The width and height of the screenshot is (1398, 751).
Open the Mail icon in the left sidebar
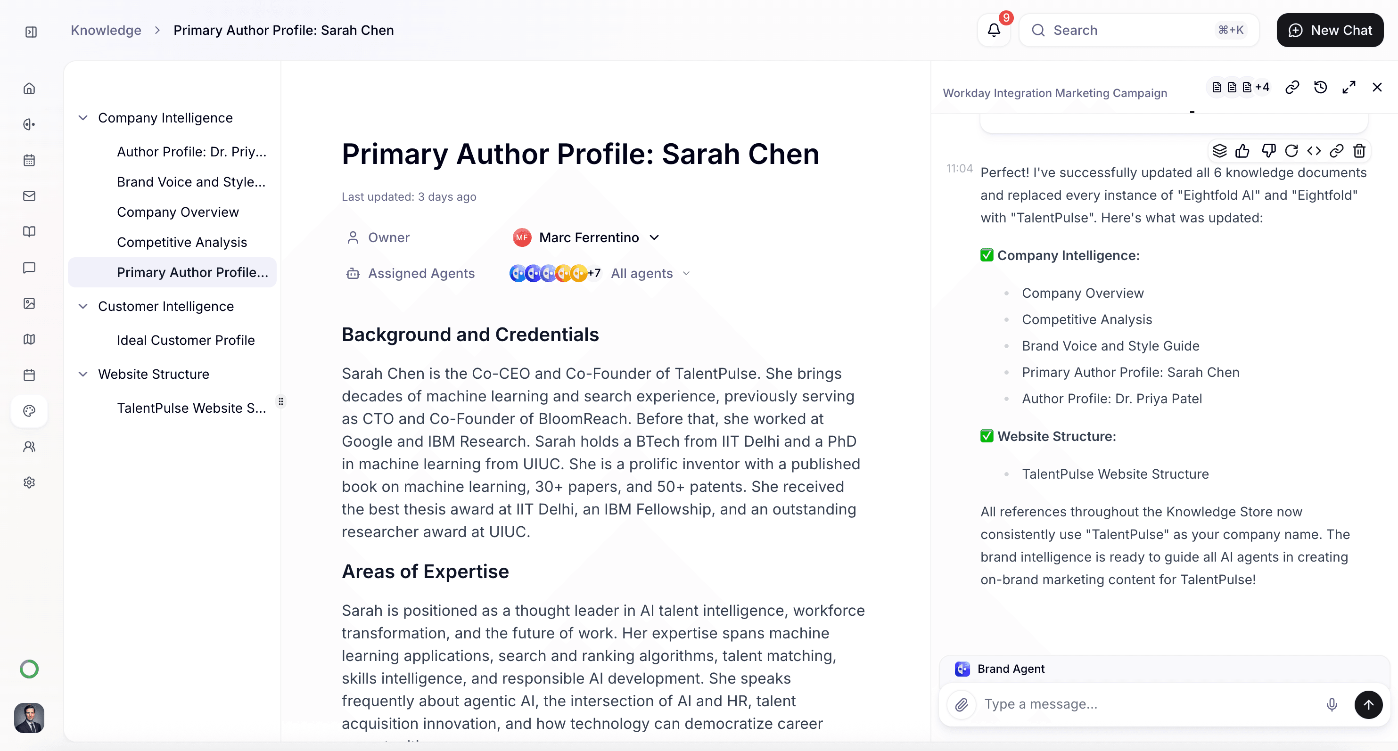29,196
